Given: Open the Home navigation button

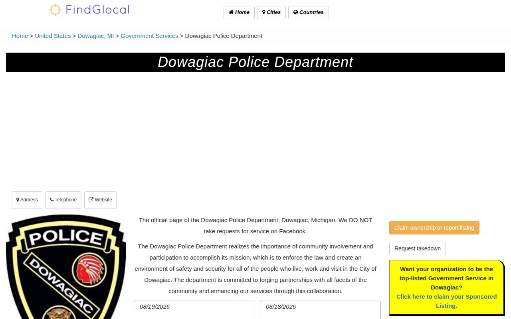Looking at the screenshot, I should coord(239,12).
